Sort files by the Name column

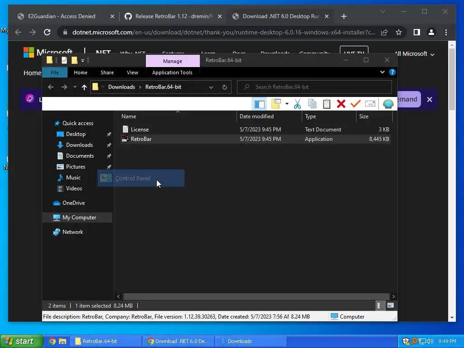tap(178, 116)
